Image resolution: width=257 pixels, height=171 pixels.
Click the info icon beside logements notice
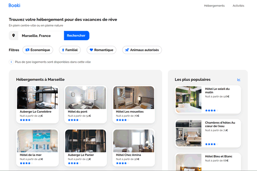(x=11, y=62)
